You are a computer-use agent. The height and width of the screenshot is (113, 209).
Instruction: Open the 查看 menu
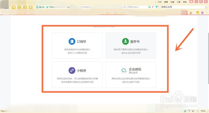166,2
